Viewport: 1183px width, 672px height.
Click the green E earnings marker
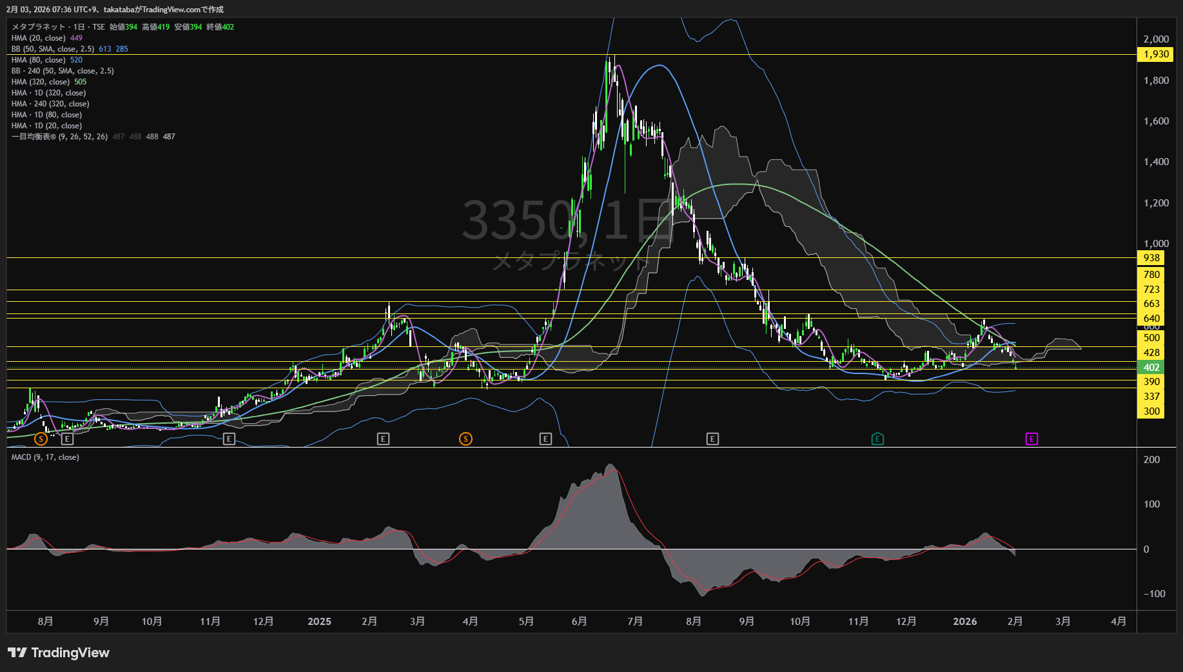click(877, 439)
